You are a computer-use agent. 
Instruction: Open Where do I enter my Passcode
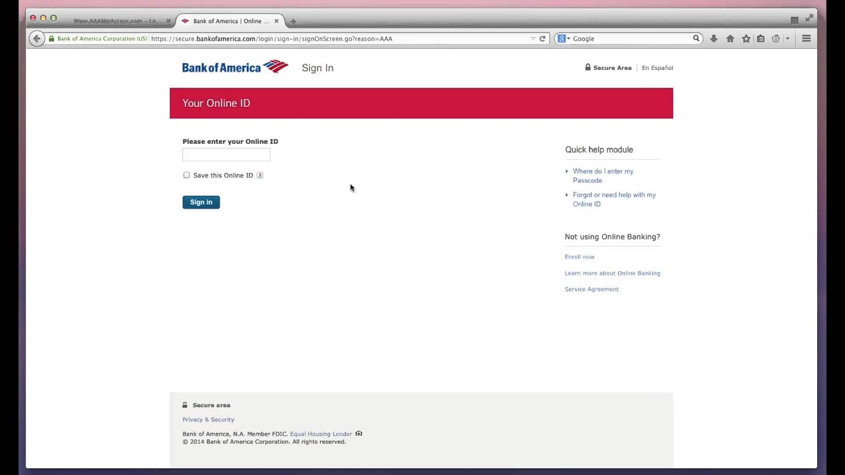603,175
